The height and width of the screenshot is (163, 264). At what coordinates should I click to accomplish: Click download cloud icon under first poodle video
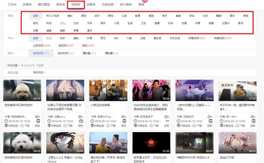pos(22,125)
